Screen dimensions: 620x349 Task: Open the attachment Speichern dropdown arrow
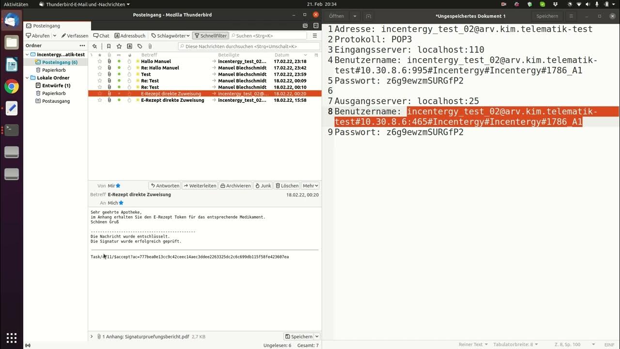coord(317,336)
